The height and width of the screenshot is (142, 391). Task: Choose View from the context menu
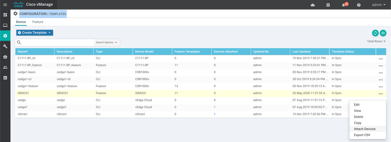tap(368, 111)
